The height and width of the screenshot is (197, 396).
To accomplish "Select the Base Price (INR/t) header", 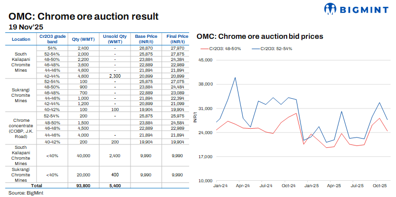I will point(147,39).
